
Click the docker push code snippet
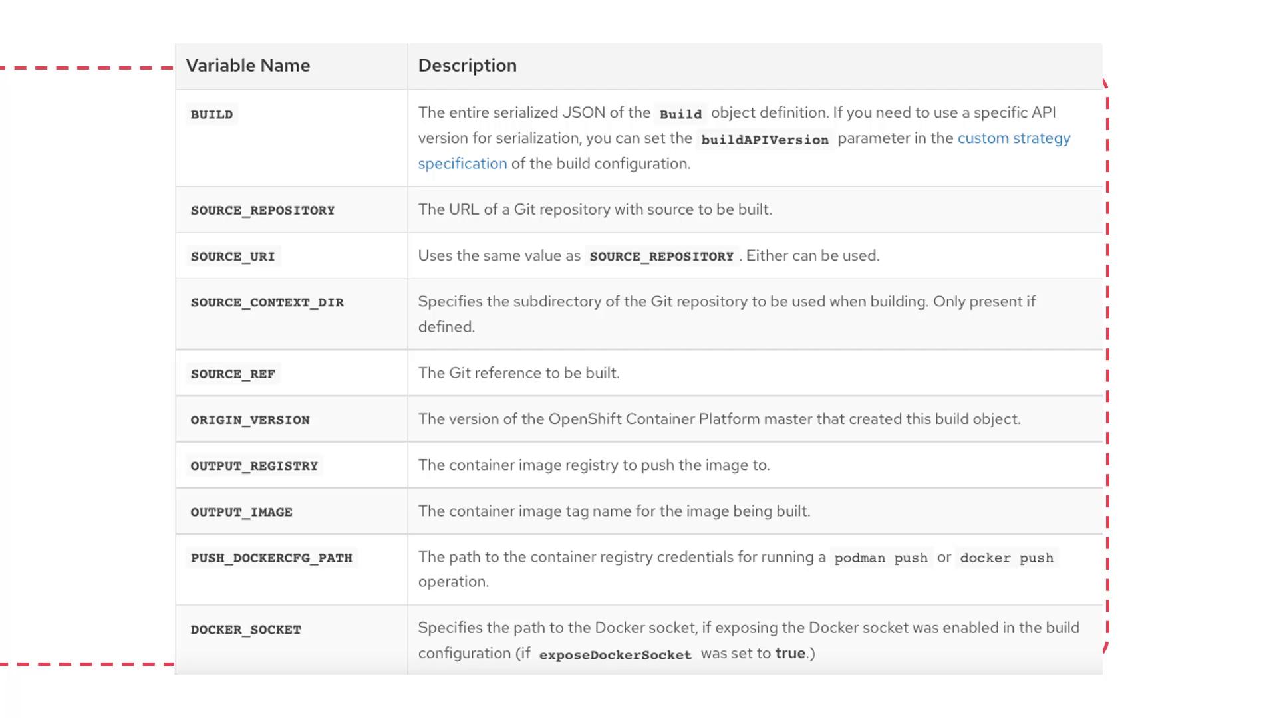(1006, 558)
